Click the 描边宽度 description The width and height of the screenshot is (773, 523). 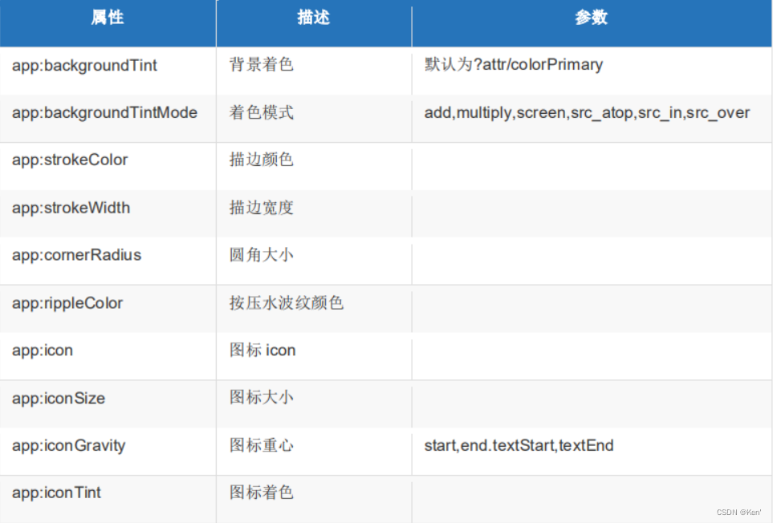[262, 207]
